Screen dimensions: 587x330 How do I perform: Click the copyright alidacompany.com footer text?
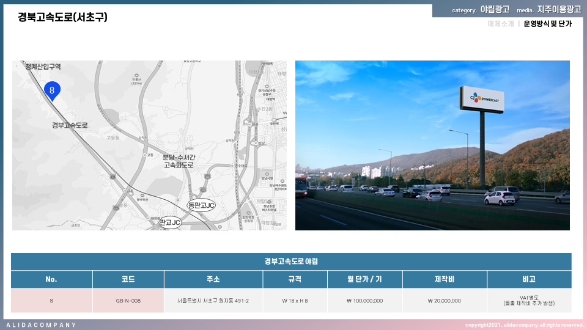tap(524, 324)
